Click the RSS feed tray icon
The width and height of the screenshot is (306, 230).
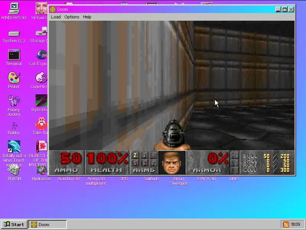pos(286,225)
